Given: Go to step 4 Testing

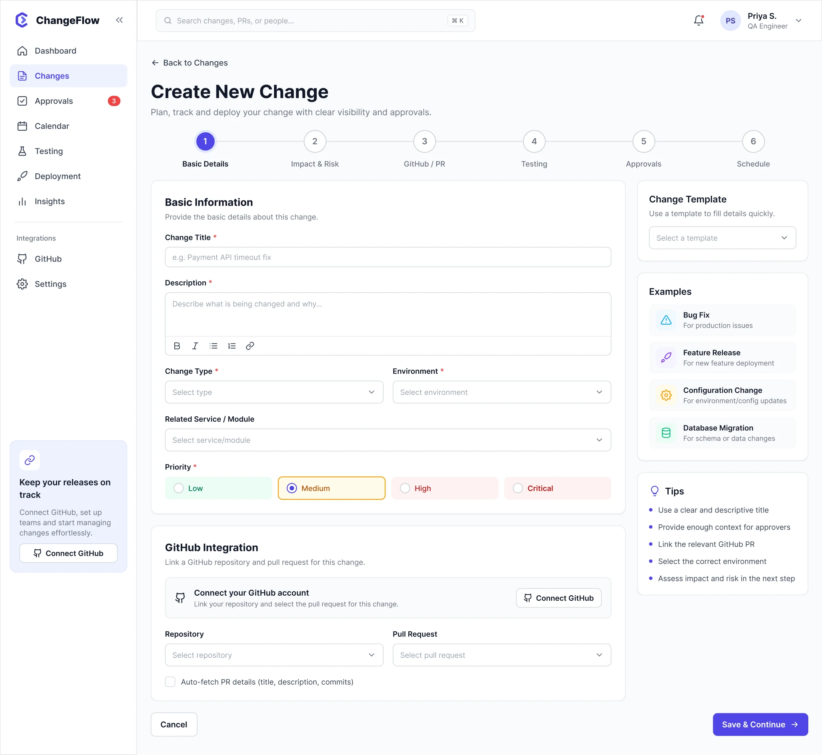Looking at the screenshot, I should pyautogui.click(x=534, y=141).
